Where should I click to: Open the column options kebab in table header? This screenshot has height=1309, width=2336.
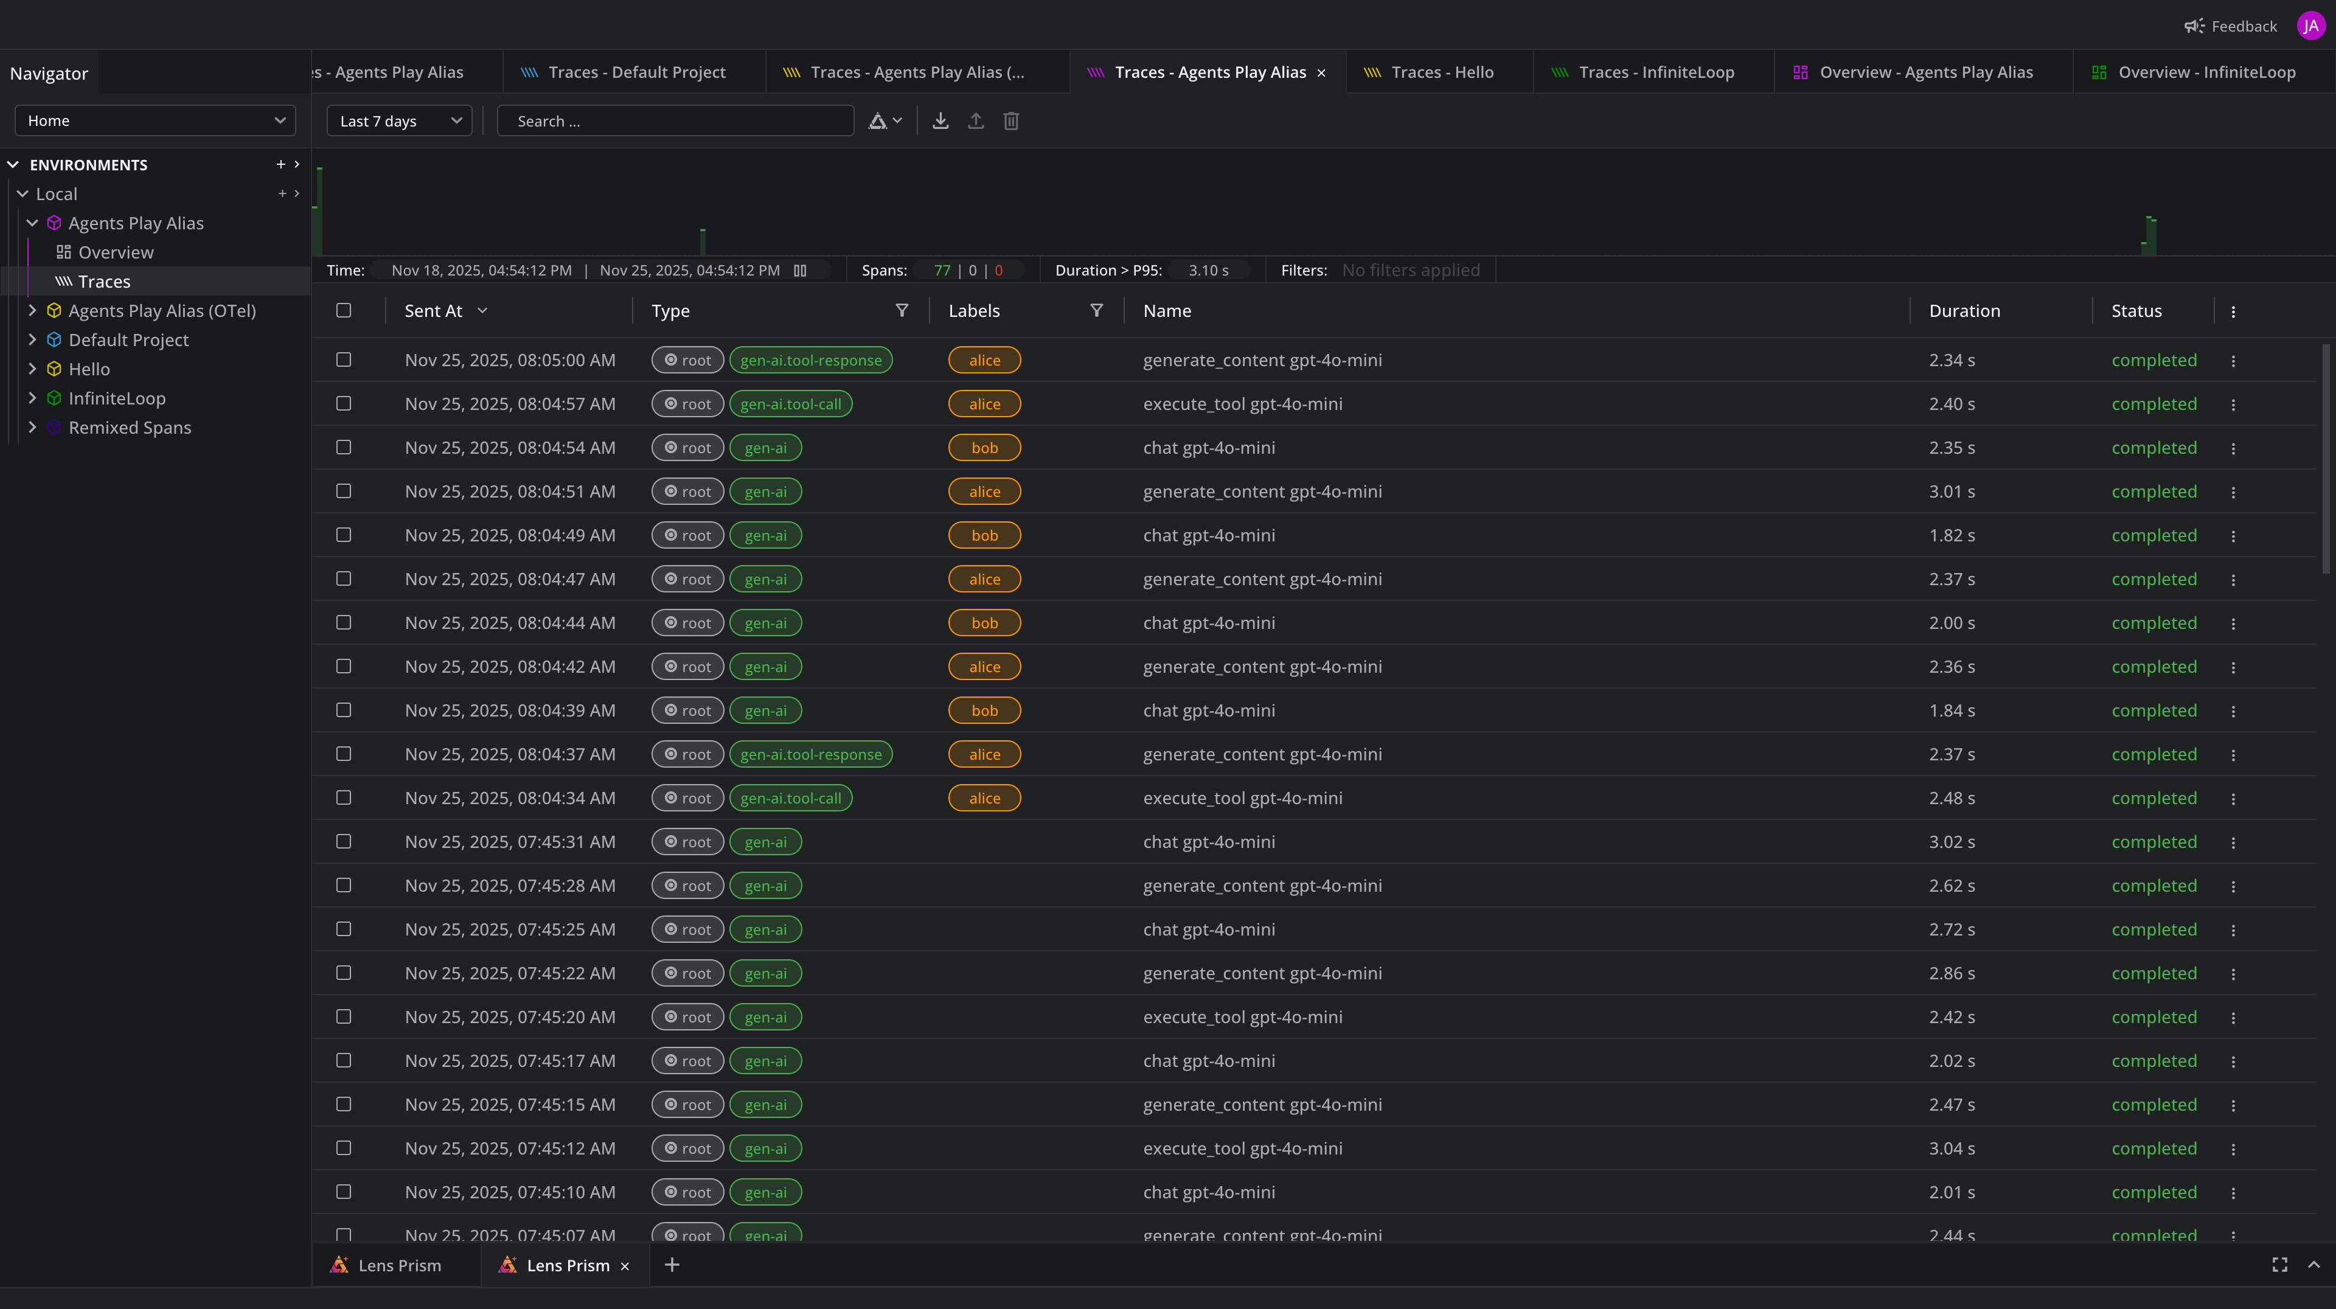(x=2233, y=312)
